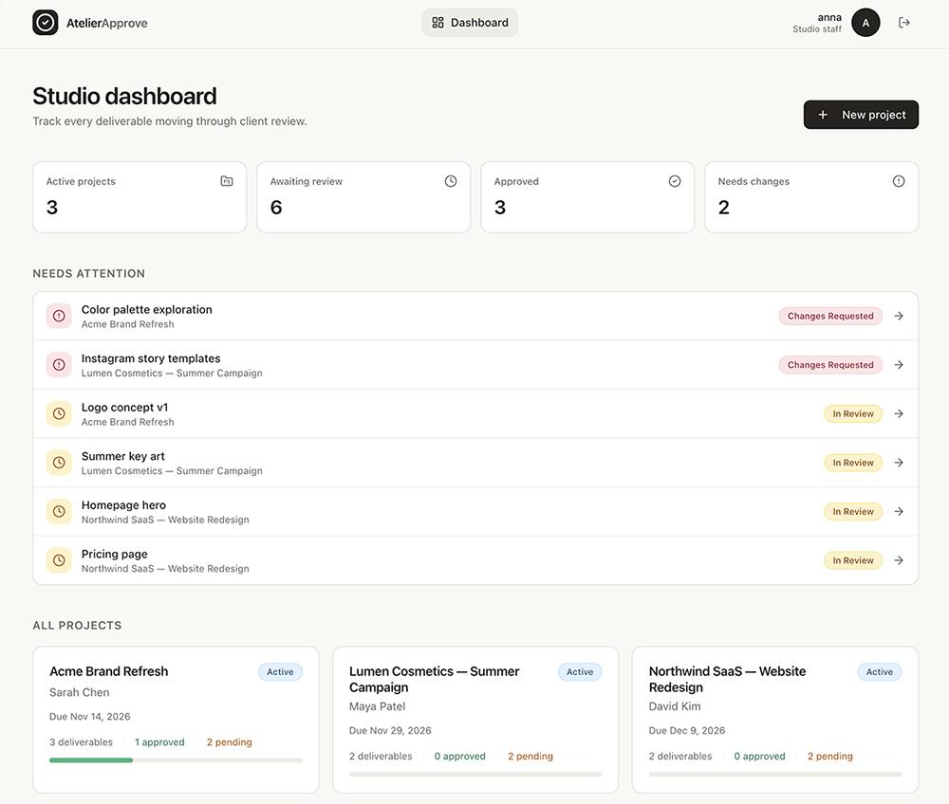Open Logo concept v1 via its arrow
Image resolution: width=949 pixels, height=804 pixels.
click(899, 413)
